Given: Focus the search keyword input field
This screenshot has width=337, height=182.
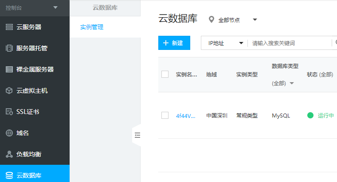Looking at the screenshot, I should (288, 43).
